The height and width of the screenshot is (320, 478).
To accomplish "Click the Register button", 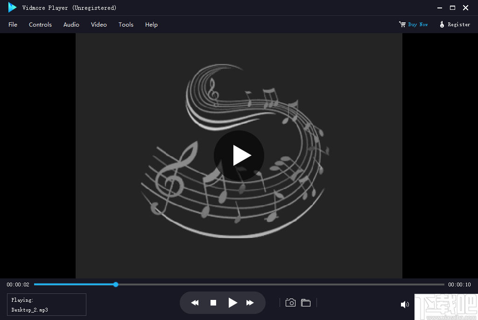I will point(458,24).
